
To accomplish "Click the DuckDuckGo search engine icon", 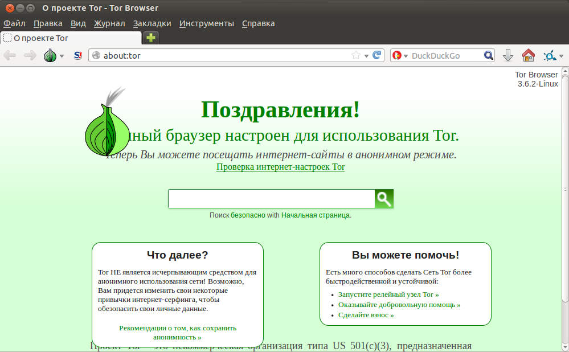I will [x=397, y=55].
